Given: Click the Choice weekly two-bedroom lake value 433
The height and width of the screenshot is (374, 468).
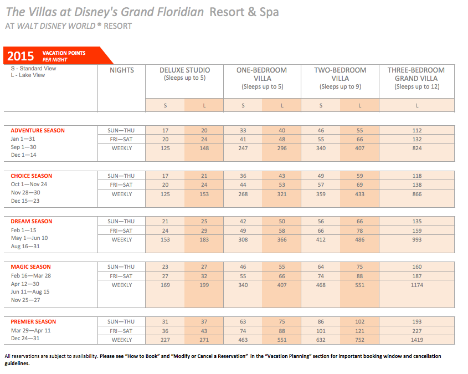Looking at the screenshot, I should pos(359,194).
